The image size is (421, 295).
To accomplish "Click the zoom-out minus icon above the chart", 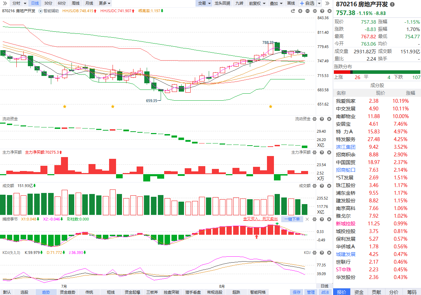I will pyautogui.click(x=307, y=11).
